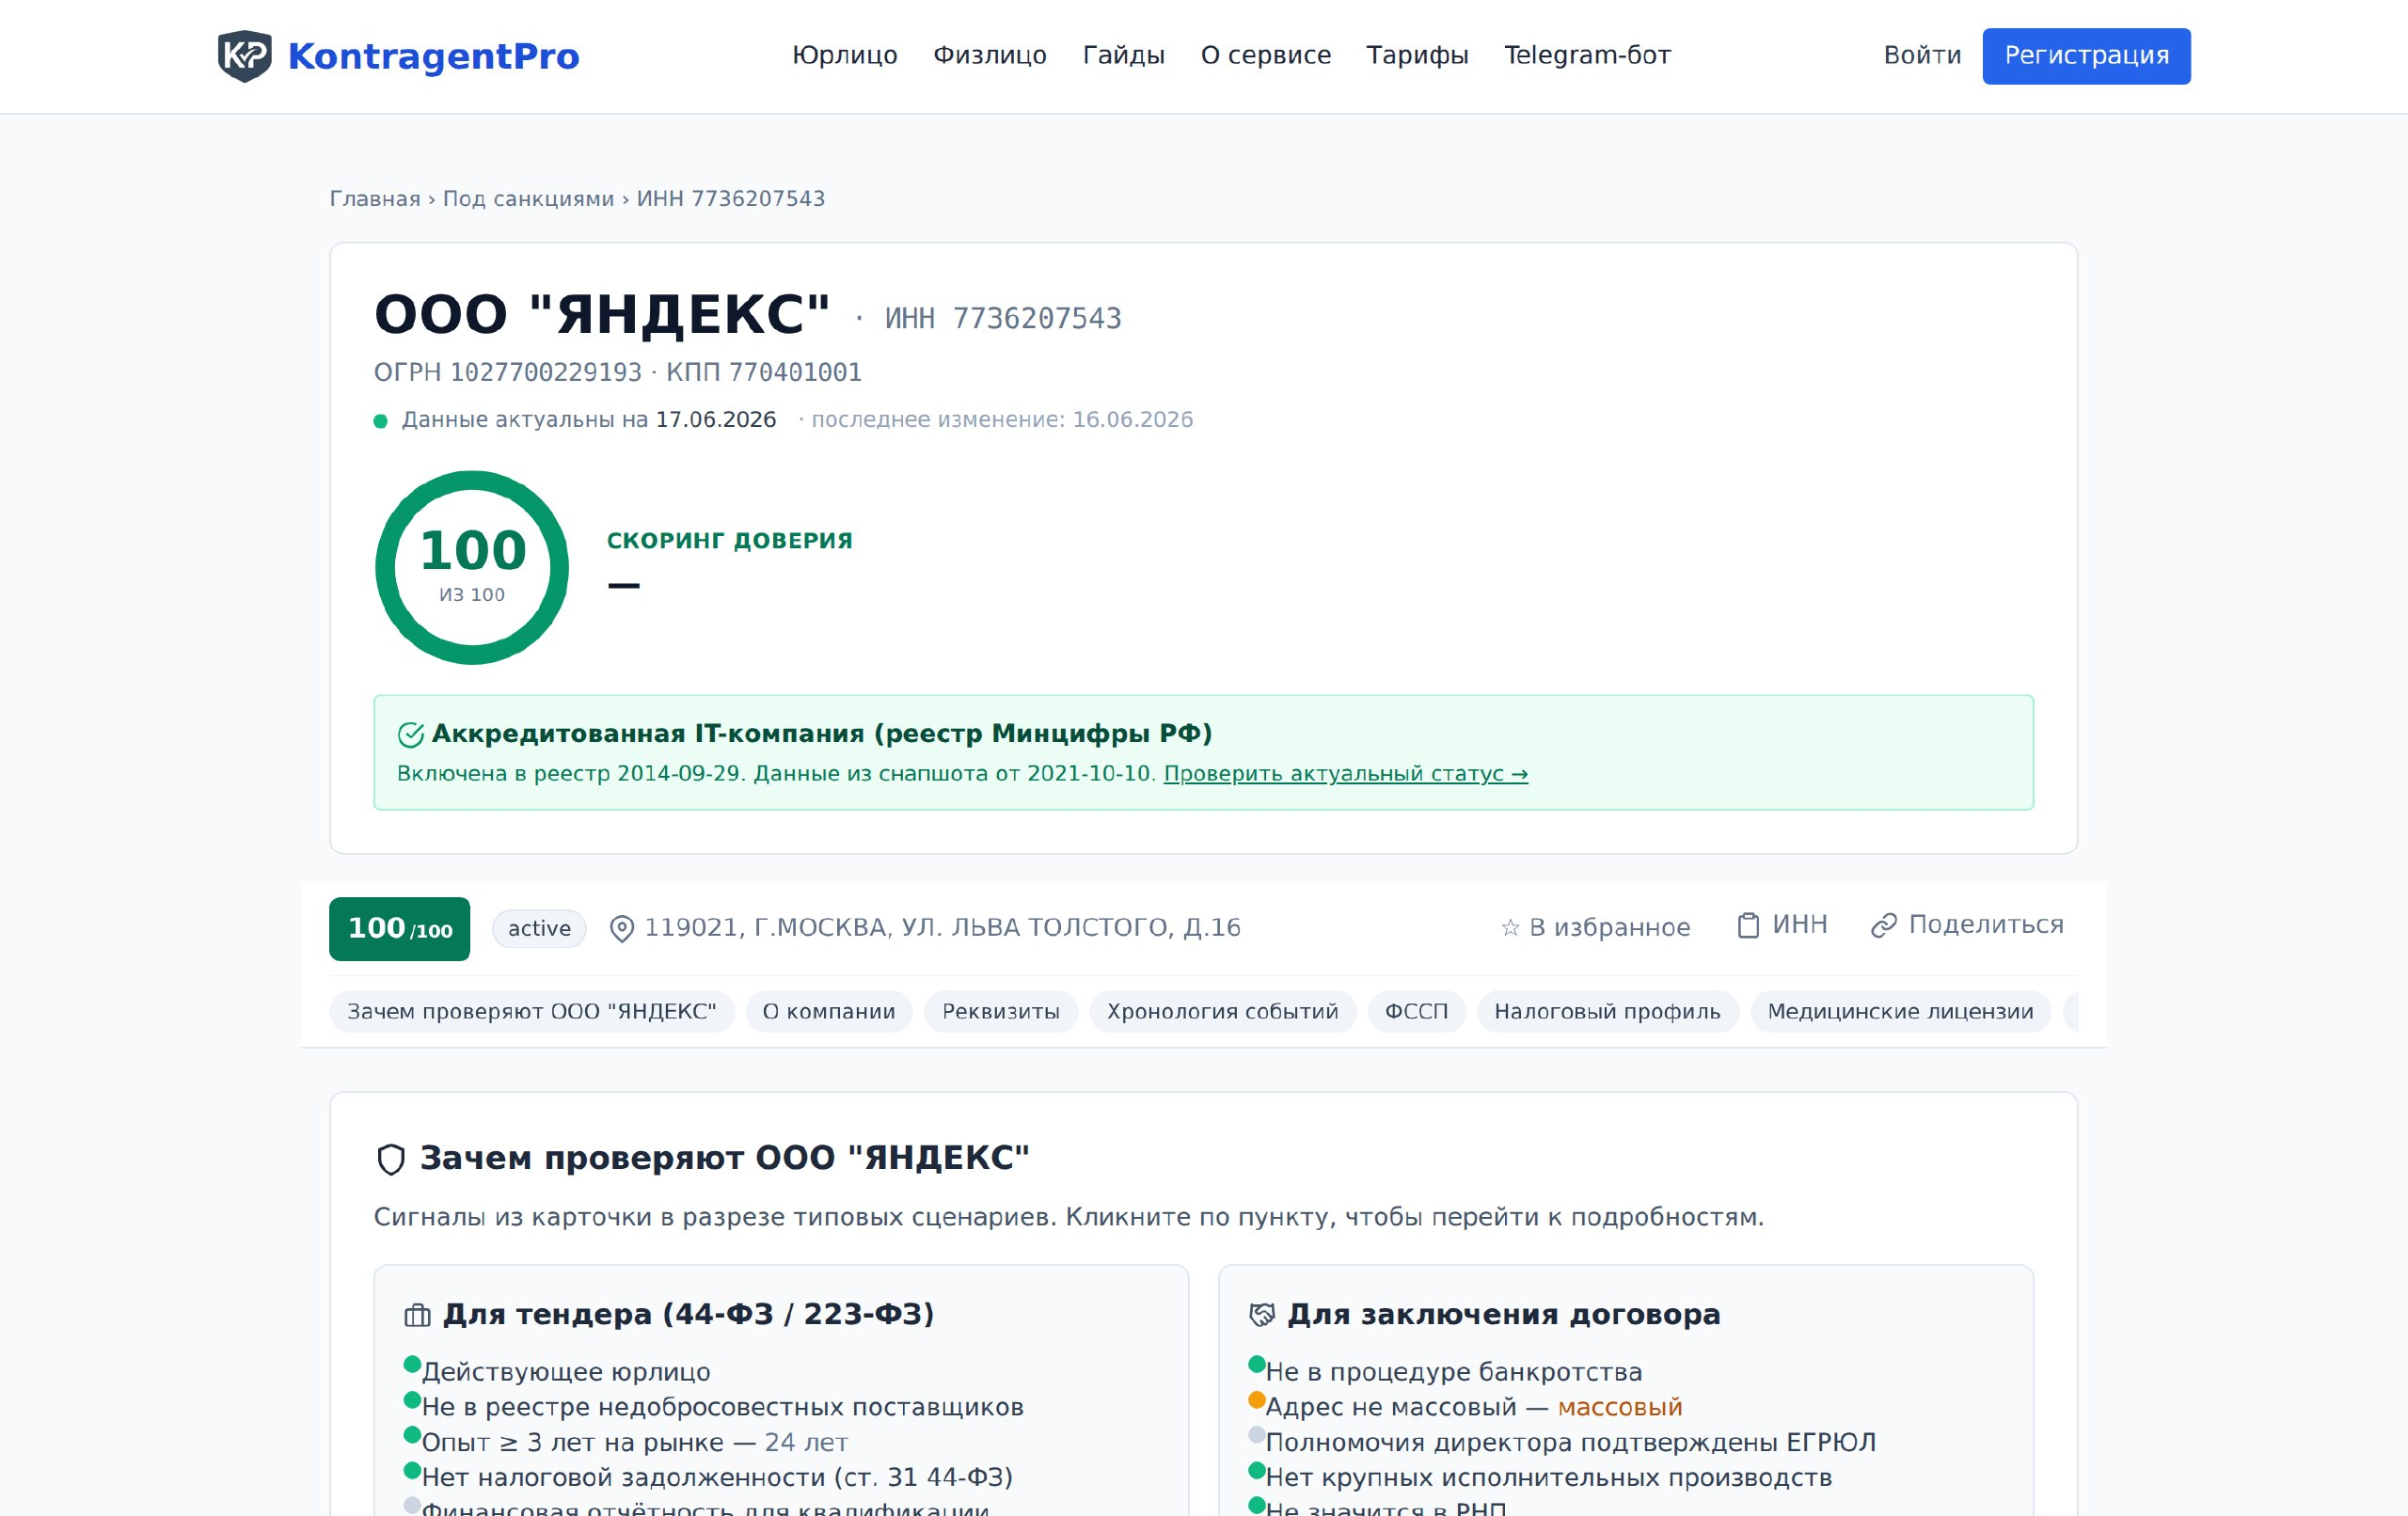Viewport: 2408px width, 1516px height.
Task: Go to Главная breadcrumb
Action: tap(375, 199)
